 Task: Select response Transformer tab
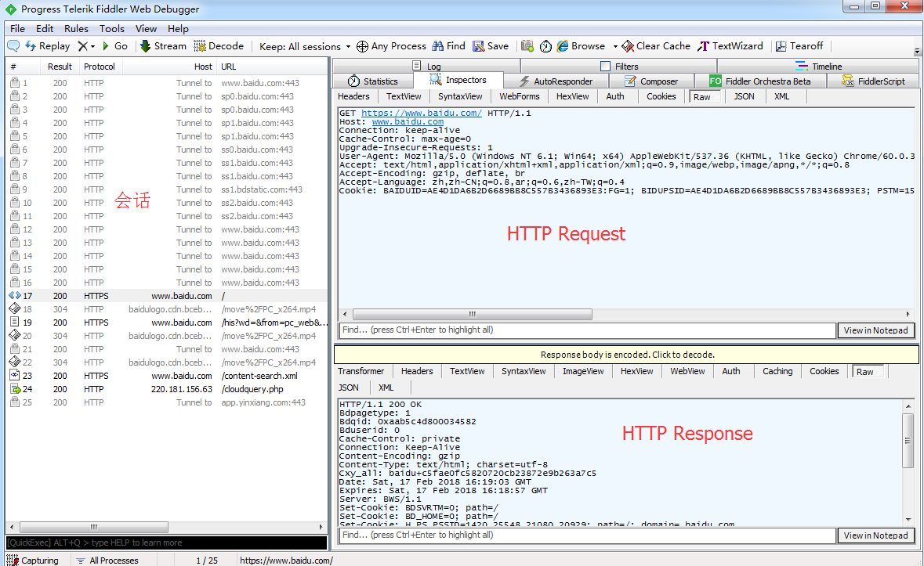361,371
